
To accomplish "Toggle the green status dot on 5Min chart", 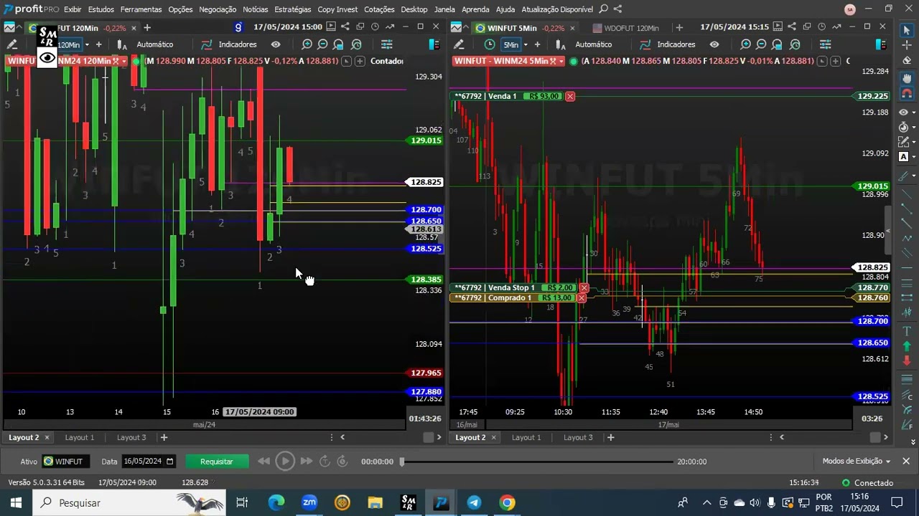I will 573,61.
